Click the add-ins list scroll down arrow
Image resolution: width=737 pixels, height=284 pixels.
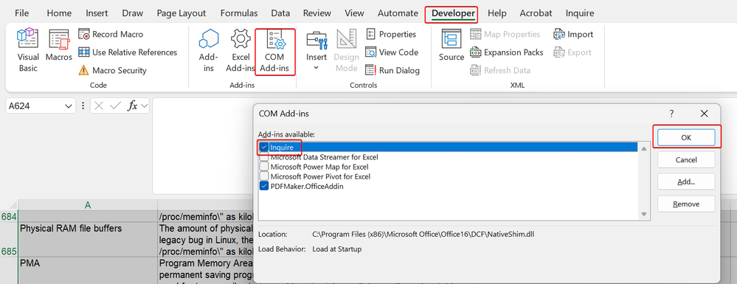click(x=643, y=215)
